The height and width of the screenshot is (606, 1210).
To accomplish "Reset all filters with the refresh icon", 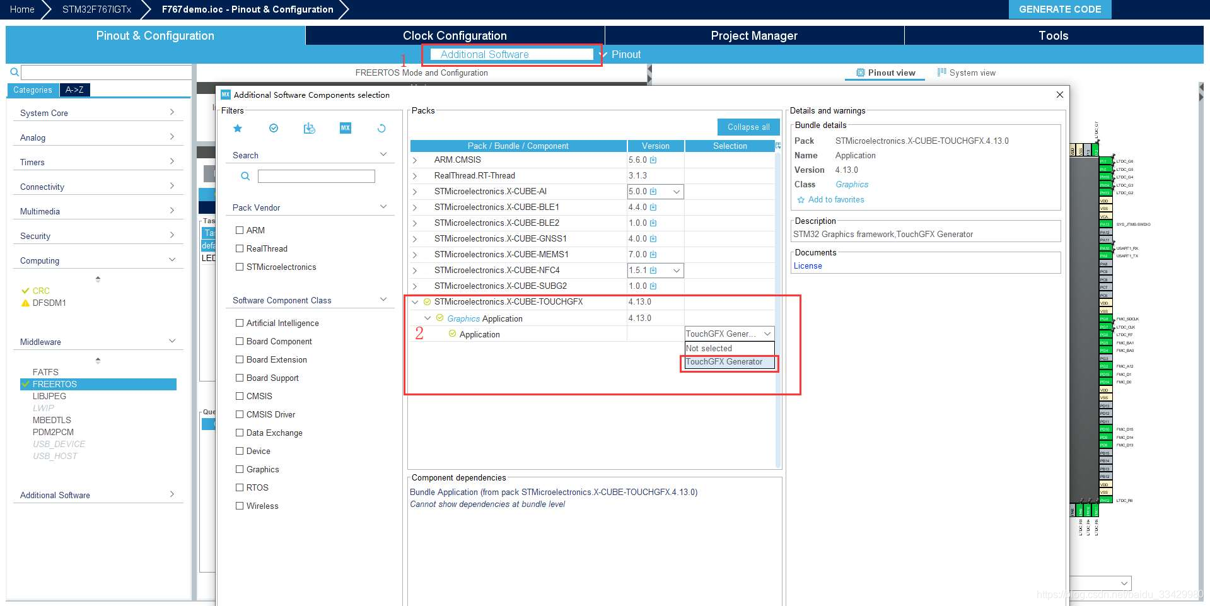I will pyautogui.click(x=381, y=128).
